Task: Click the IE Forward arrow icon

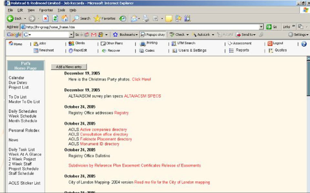Action: click(32, 19)
